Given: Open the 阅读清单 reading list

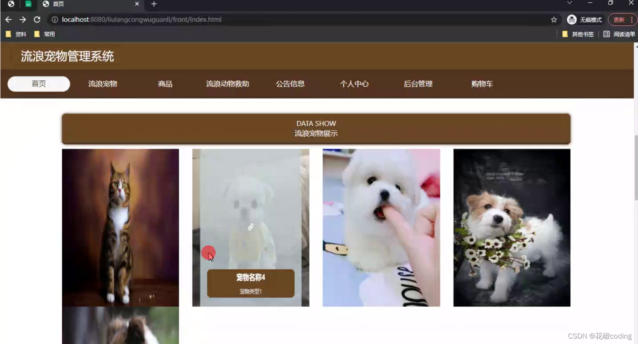Looking at the screenshot, I should click(619, 34).
